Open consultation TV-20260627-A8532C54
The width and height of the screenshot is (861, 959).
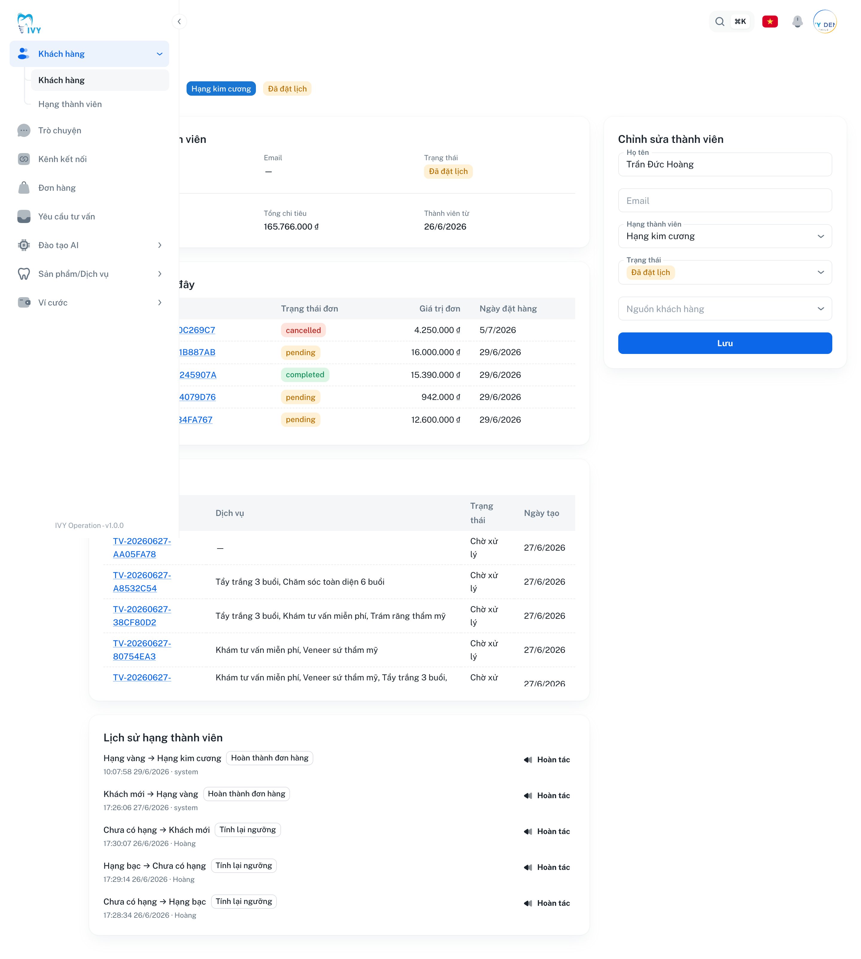tap(142, 581)
